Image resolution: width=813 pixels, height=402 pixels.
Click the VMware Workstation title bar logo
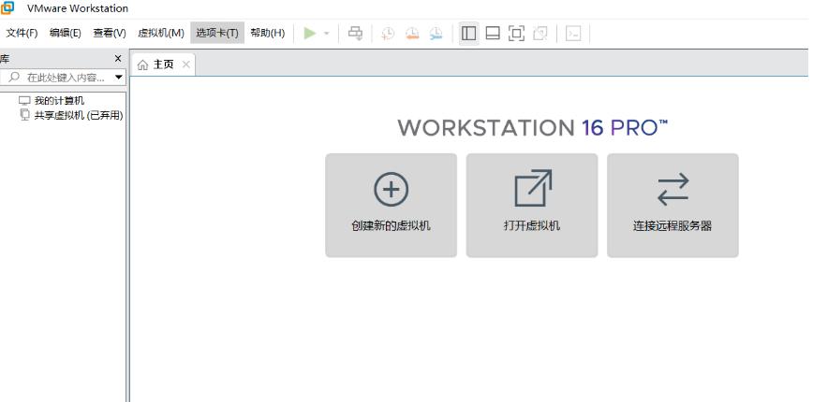(x=7, y=7)
